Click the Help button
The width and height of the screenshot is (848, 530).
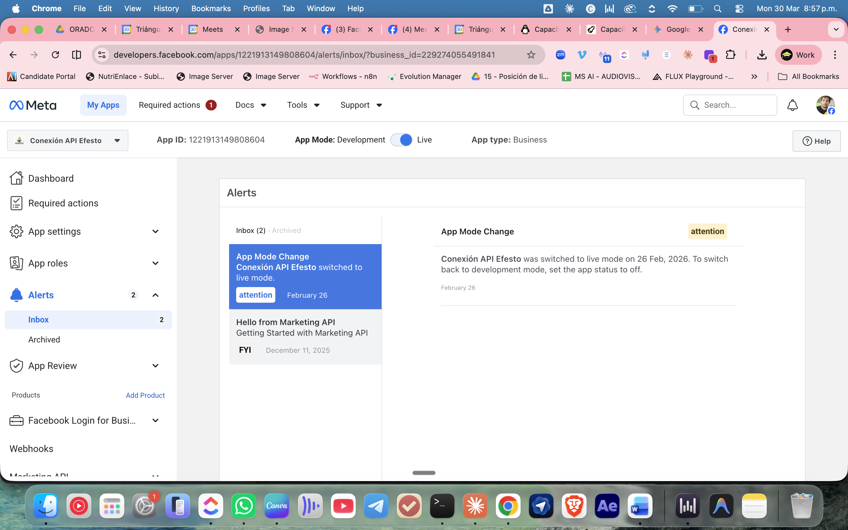[x=816, y=141]
